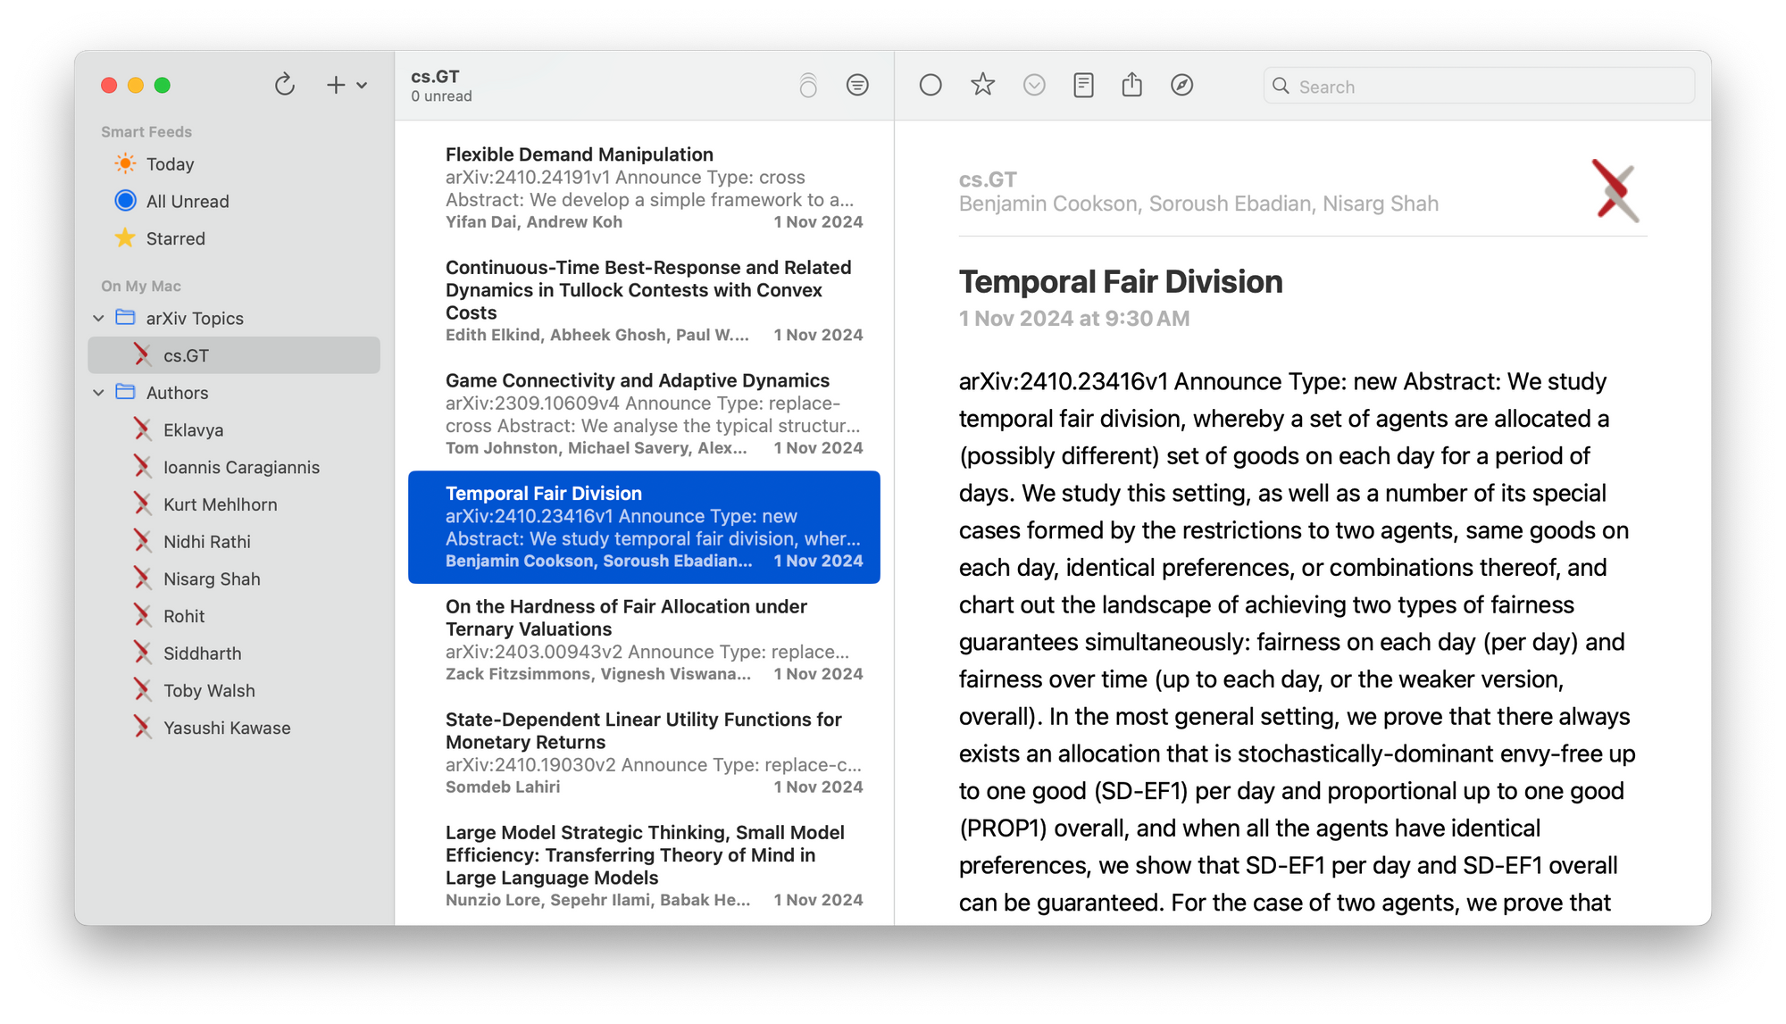Viewport: 1786px width, 1024px height.
Task: Star the current article
Action: (982, 85)
